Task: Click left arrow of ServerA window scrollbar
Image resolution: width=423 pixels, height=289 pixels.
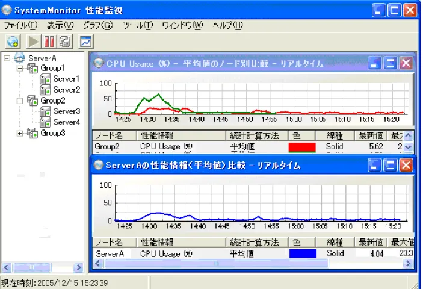Action: (97, 263)
